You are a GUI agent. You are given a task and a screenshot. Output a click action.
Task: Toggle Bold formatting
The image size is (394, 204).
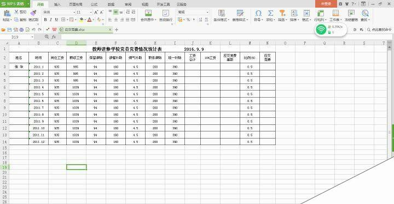point(45,20)
